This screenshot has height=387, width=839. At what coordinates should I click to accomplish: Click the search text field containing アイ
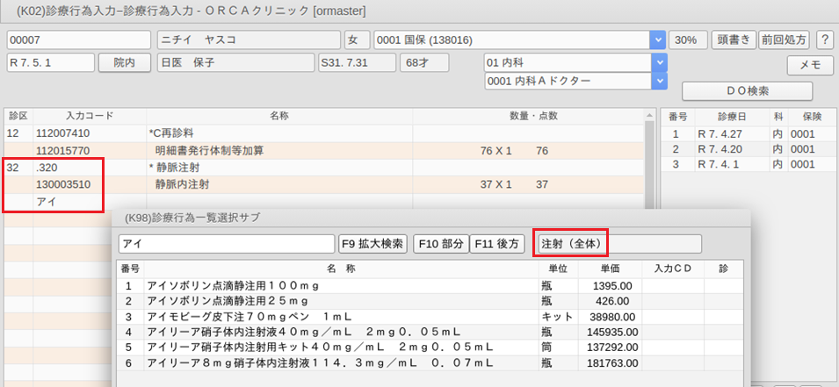tap(226, 244)
